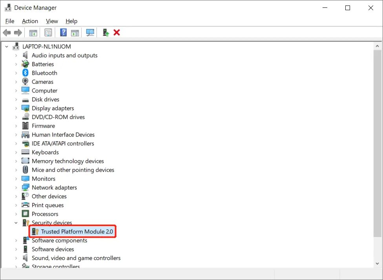Select the Computer category label
The height and width of the screenshot is (280, 383).
pos(44,90)
